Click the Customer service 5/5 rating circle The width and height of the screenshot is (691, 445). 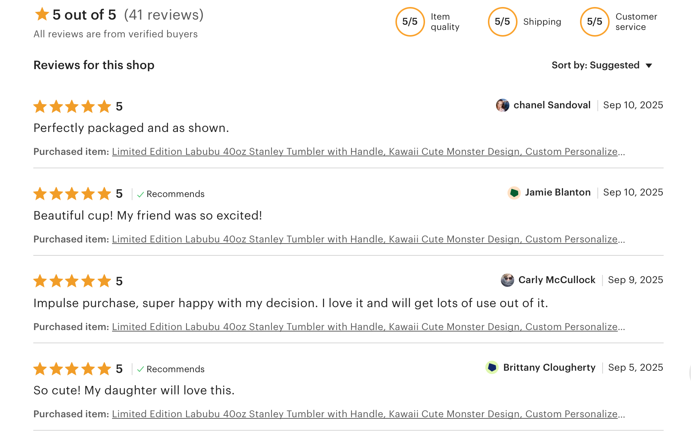pyautogui.click(x=594, y=22)
